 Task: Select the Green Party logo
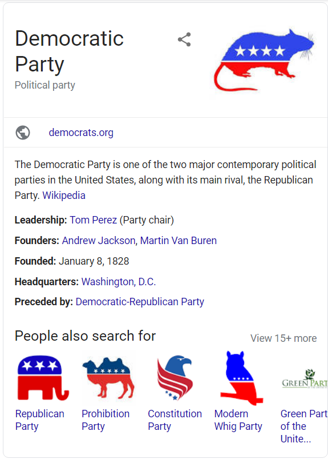coord(305,379)
